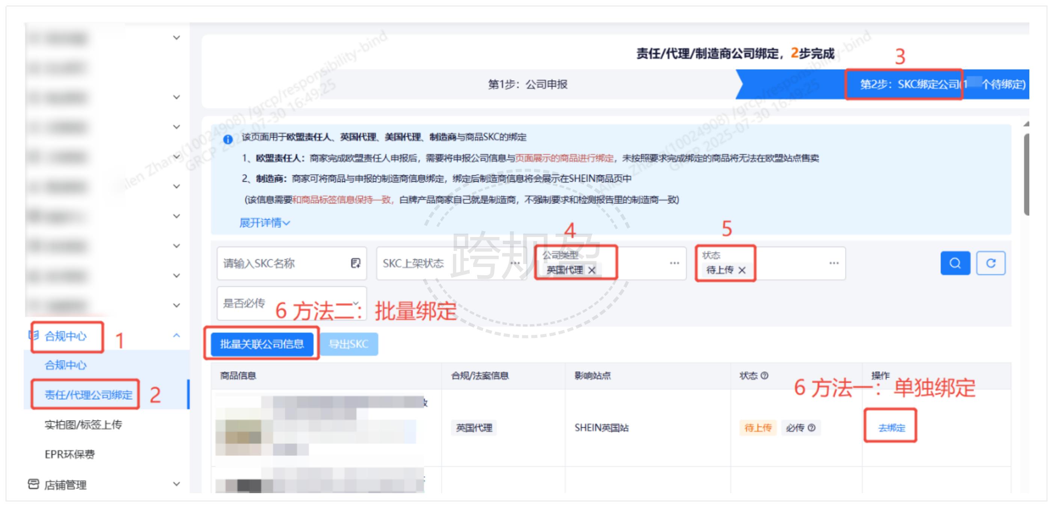Open 实拍图/标签上传 in sidebar
Viewport: 1053px width, 507px height.
[x=83, y=424]
